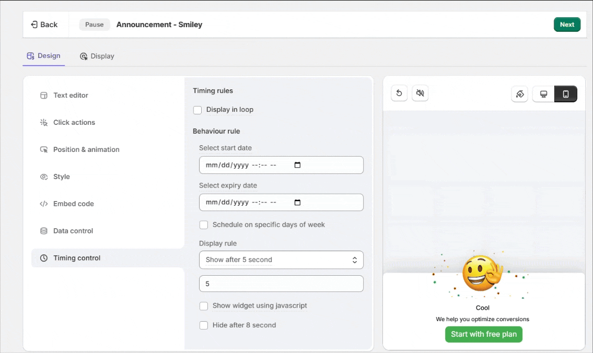Open the Display rule dropdown
The width and height of the screenshot is (593, 353).
coord(281,260)
